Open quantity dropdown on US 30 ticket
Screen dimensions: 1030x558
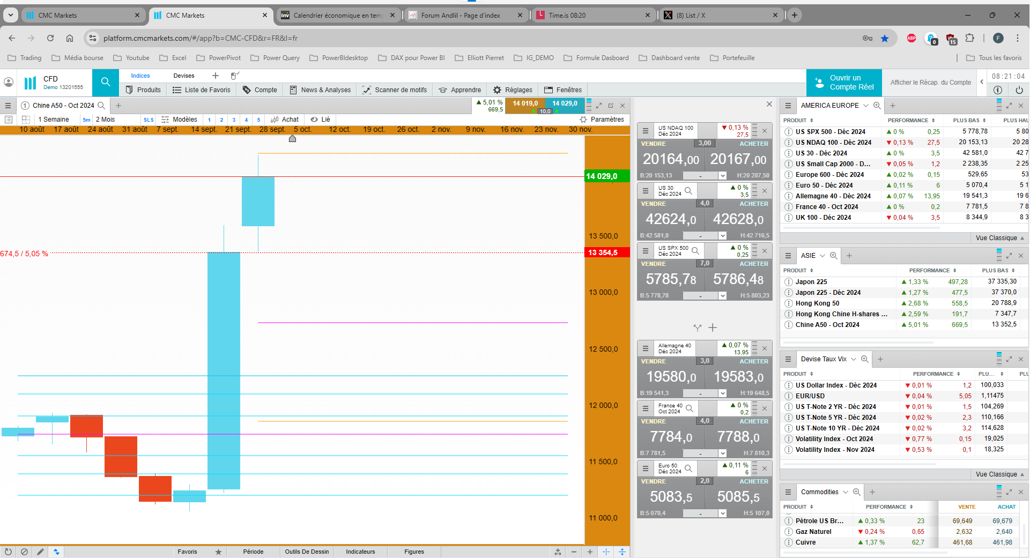(x=722, y=236)
